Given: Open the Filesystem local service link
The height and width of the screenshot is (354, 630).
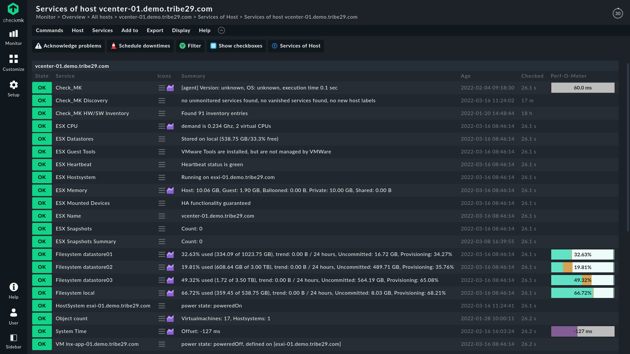Looking at the screenshot, I should [75, 293].
